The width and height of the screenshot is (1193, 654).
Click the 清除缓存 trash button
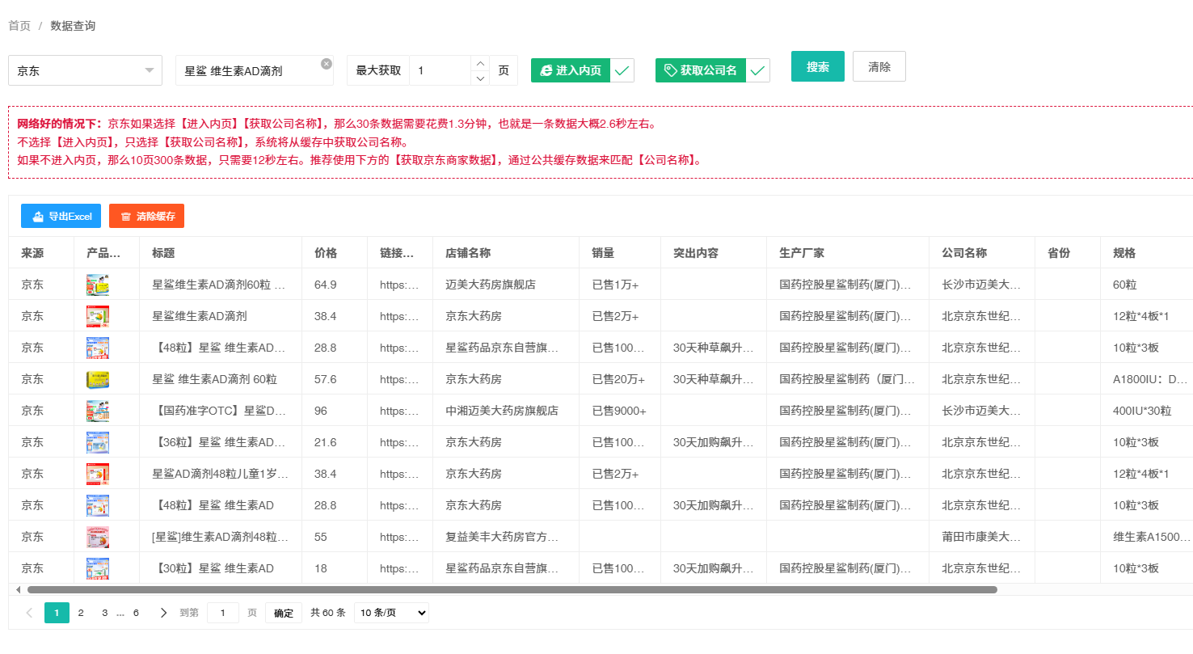(x=146, y=216)
